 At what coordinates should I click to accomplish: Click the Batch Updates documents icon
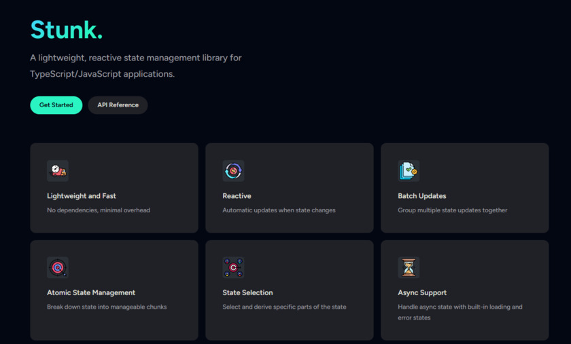(409, 171)
